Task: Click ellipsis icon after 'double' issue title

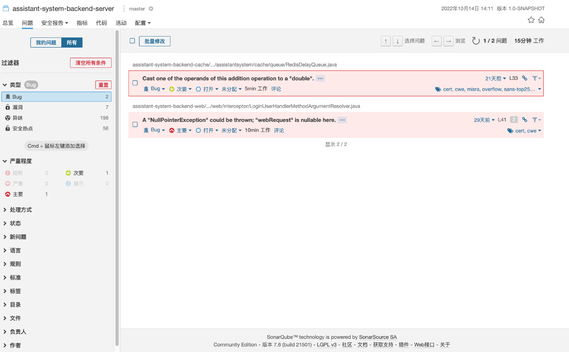Action: [320, 79]
